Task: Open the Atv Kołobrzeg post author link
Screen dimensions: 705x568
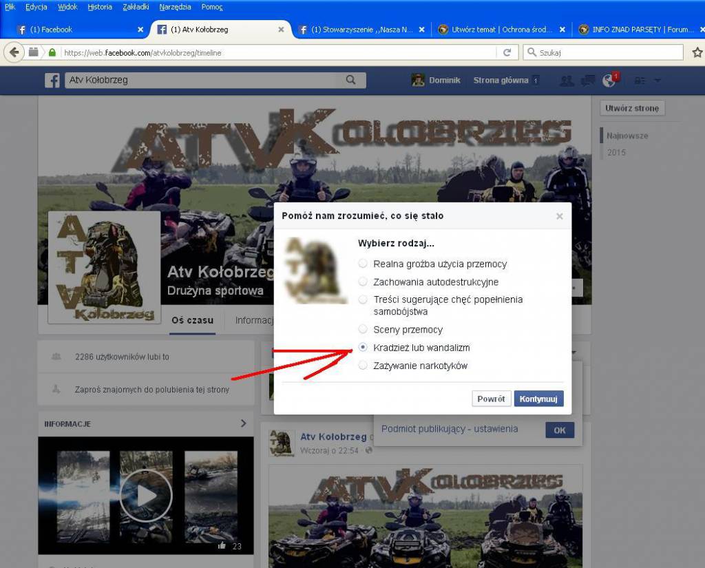Action: click(334, 436)
